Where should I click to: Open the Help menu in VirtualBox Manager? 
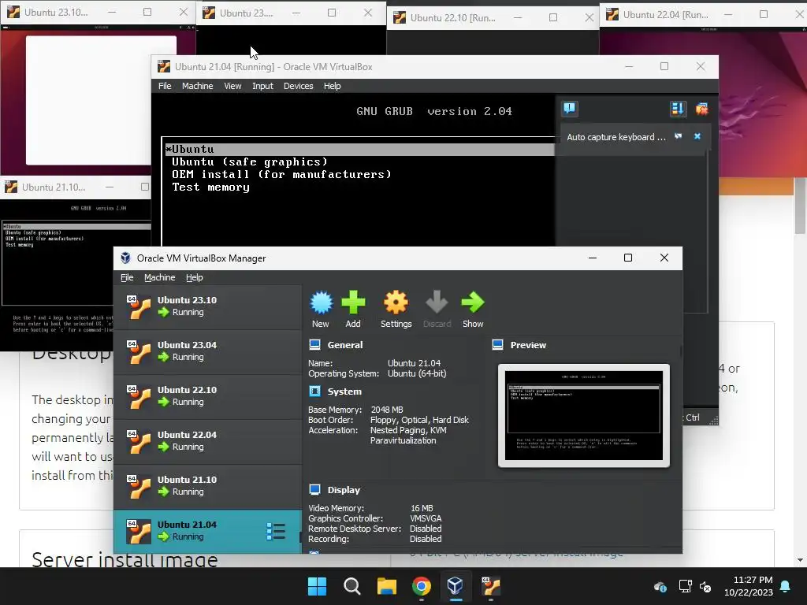tap(195, 277)
